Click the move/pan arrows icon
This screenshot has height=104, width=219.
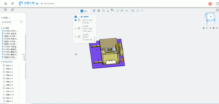click(207, 28)
